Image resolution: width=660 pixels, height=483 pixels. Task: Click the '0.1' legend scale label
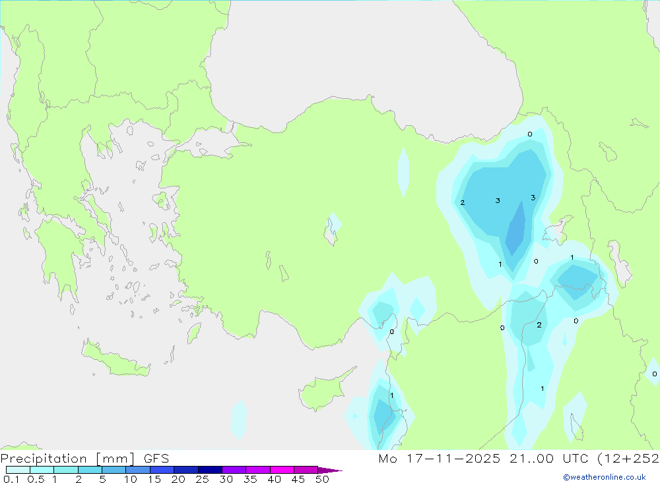click(x=11, y=479)
